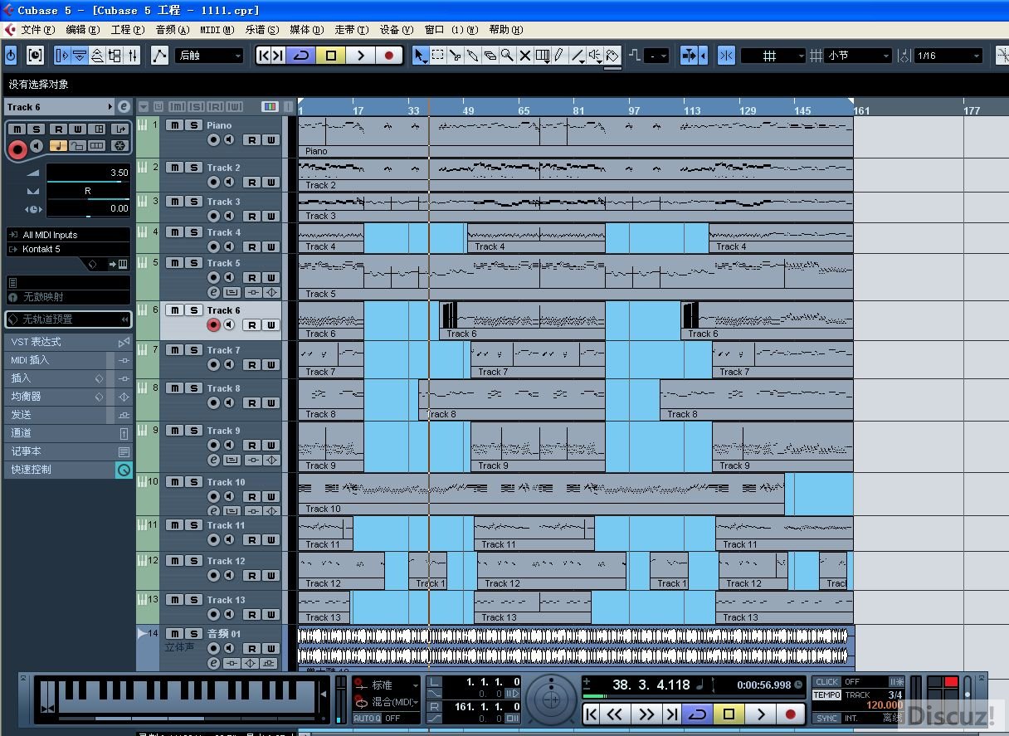The height and width of the screenshot is (736, 1009).
Task: Click Stop in the top toolbar transport
Action: click(331, 56)
